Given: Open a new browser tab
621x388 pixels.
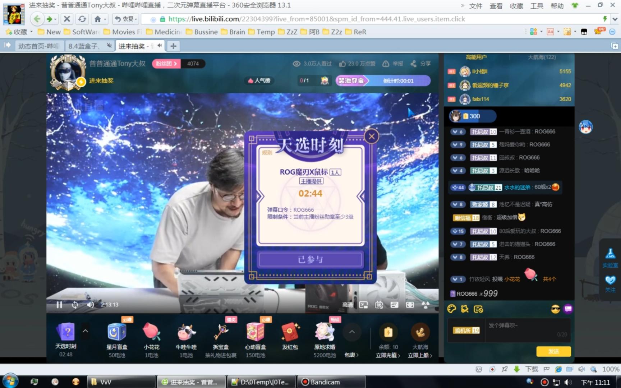Looking at the screenshot, I should (173, 46).
